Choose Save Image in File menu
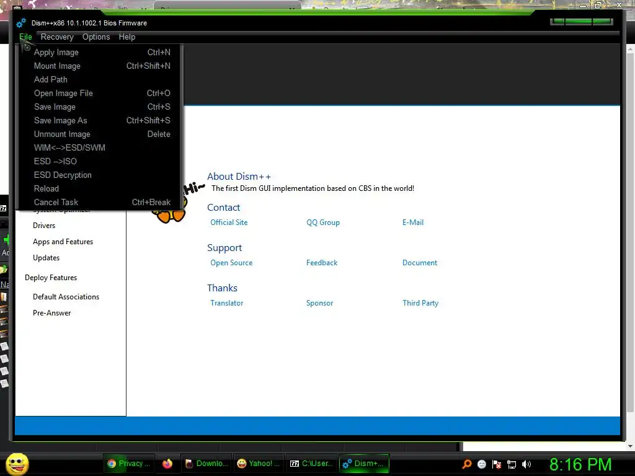The image size is (635, 476). point(100,107)
